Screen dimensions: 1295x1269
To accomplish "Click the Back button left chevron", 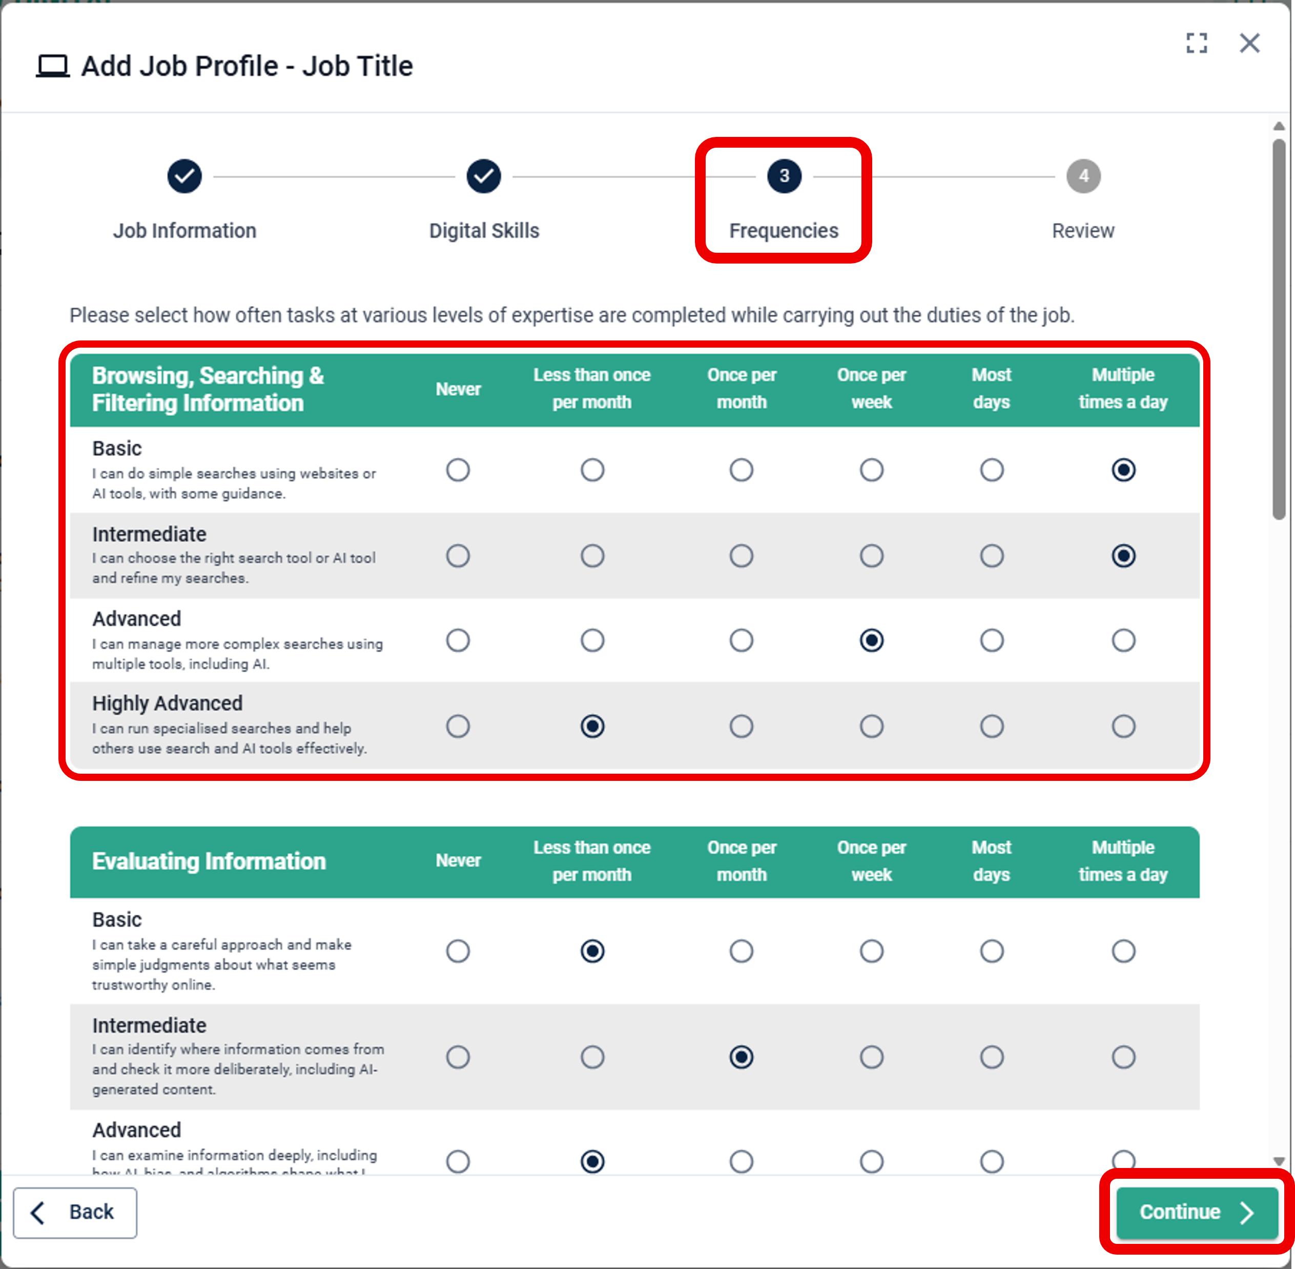I will [x=38, y=1213].
